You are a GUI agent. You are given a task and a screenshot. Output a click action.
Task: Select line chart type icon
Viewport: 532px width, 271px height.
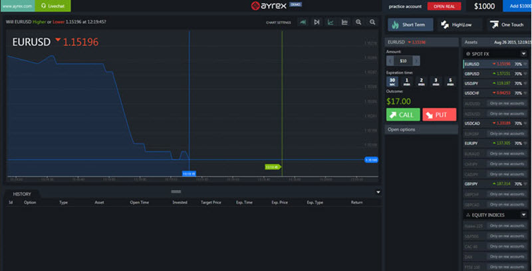(331, 22)
